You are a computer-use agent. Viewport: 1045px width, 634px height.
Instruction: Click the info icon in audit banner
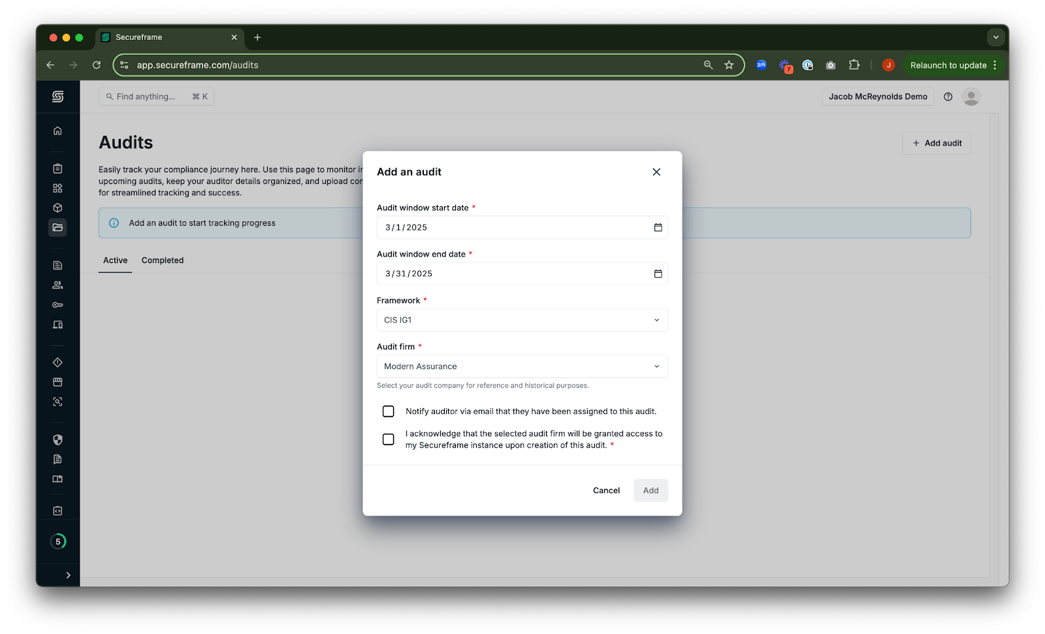tap(114, 223)
